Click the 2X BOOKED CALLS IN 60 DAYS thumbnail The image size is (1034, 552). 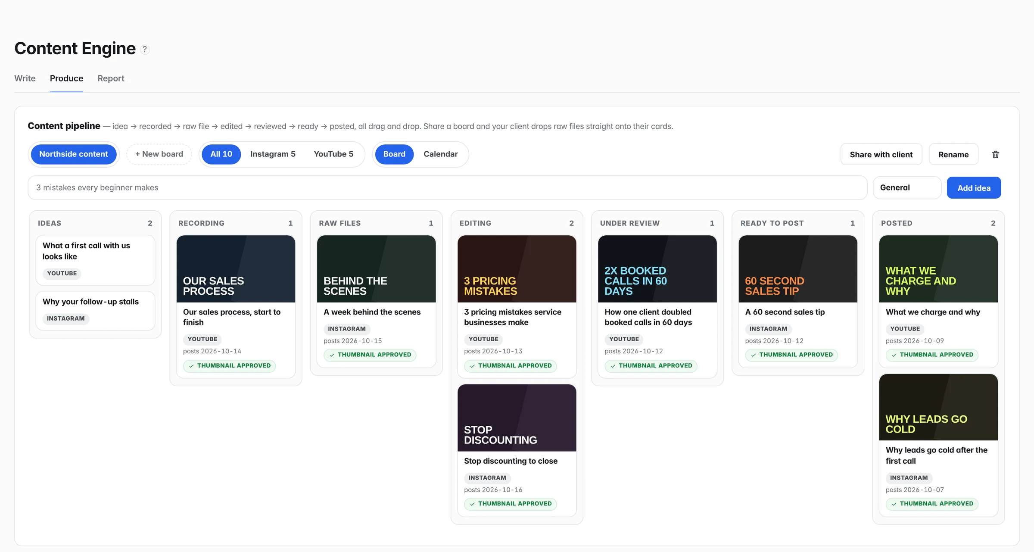657,269
